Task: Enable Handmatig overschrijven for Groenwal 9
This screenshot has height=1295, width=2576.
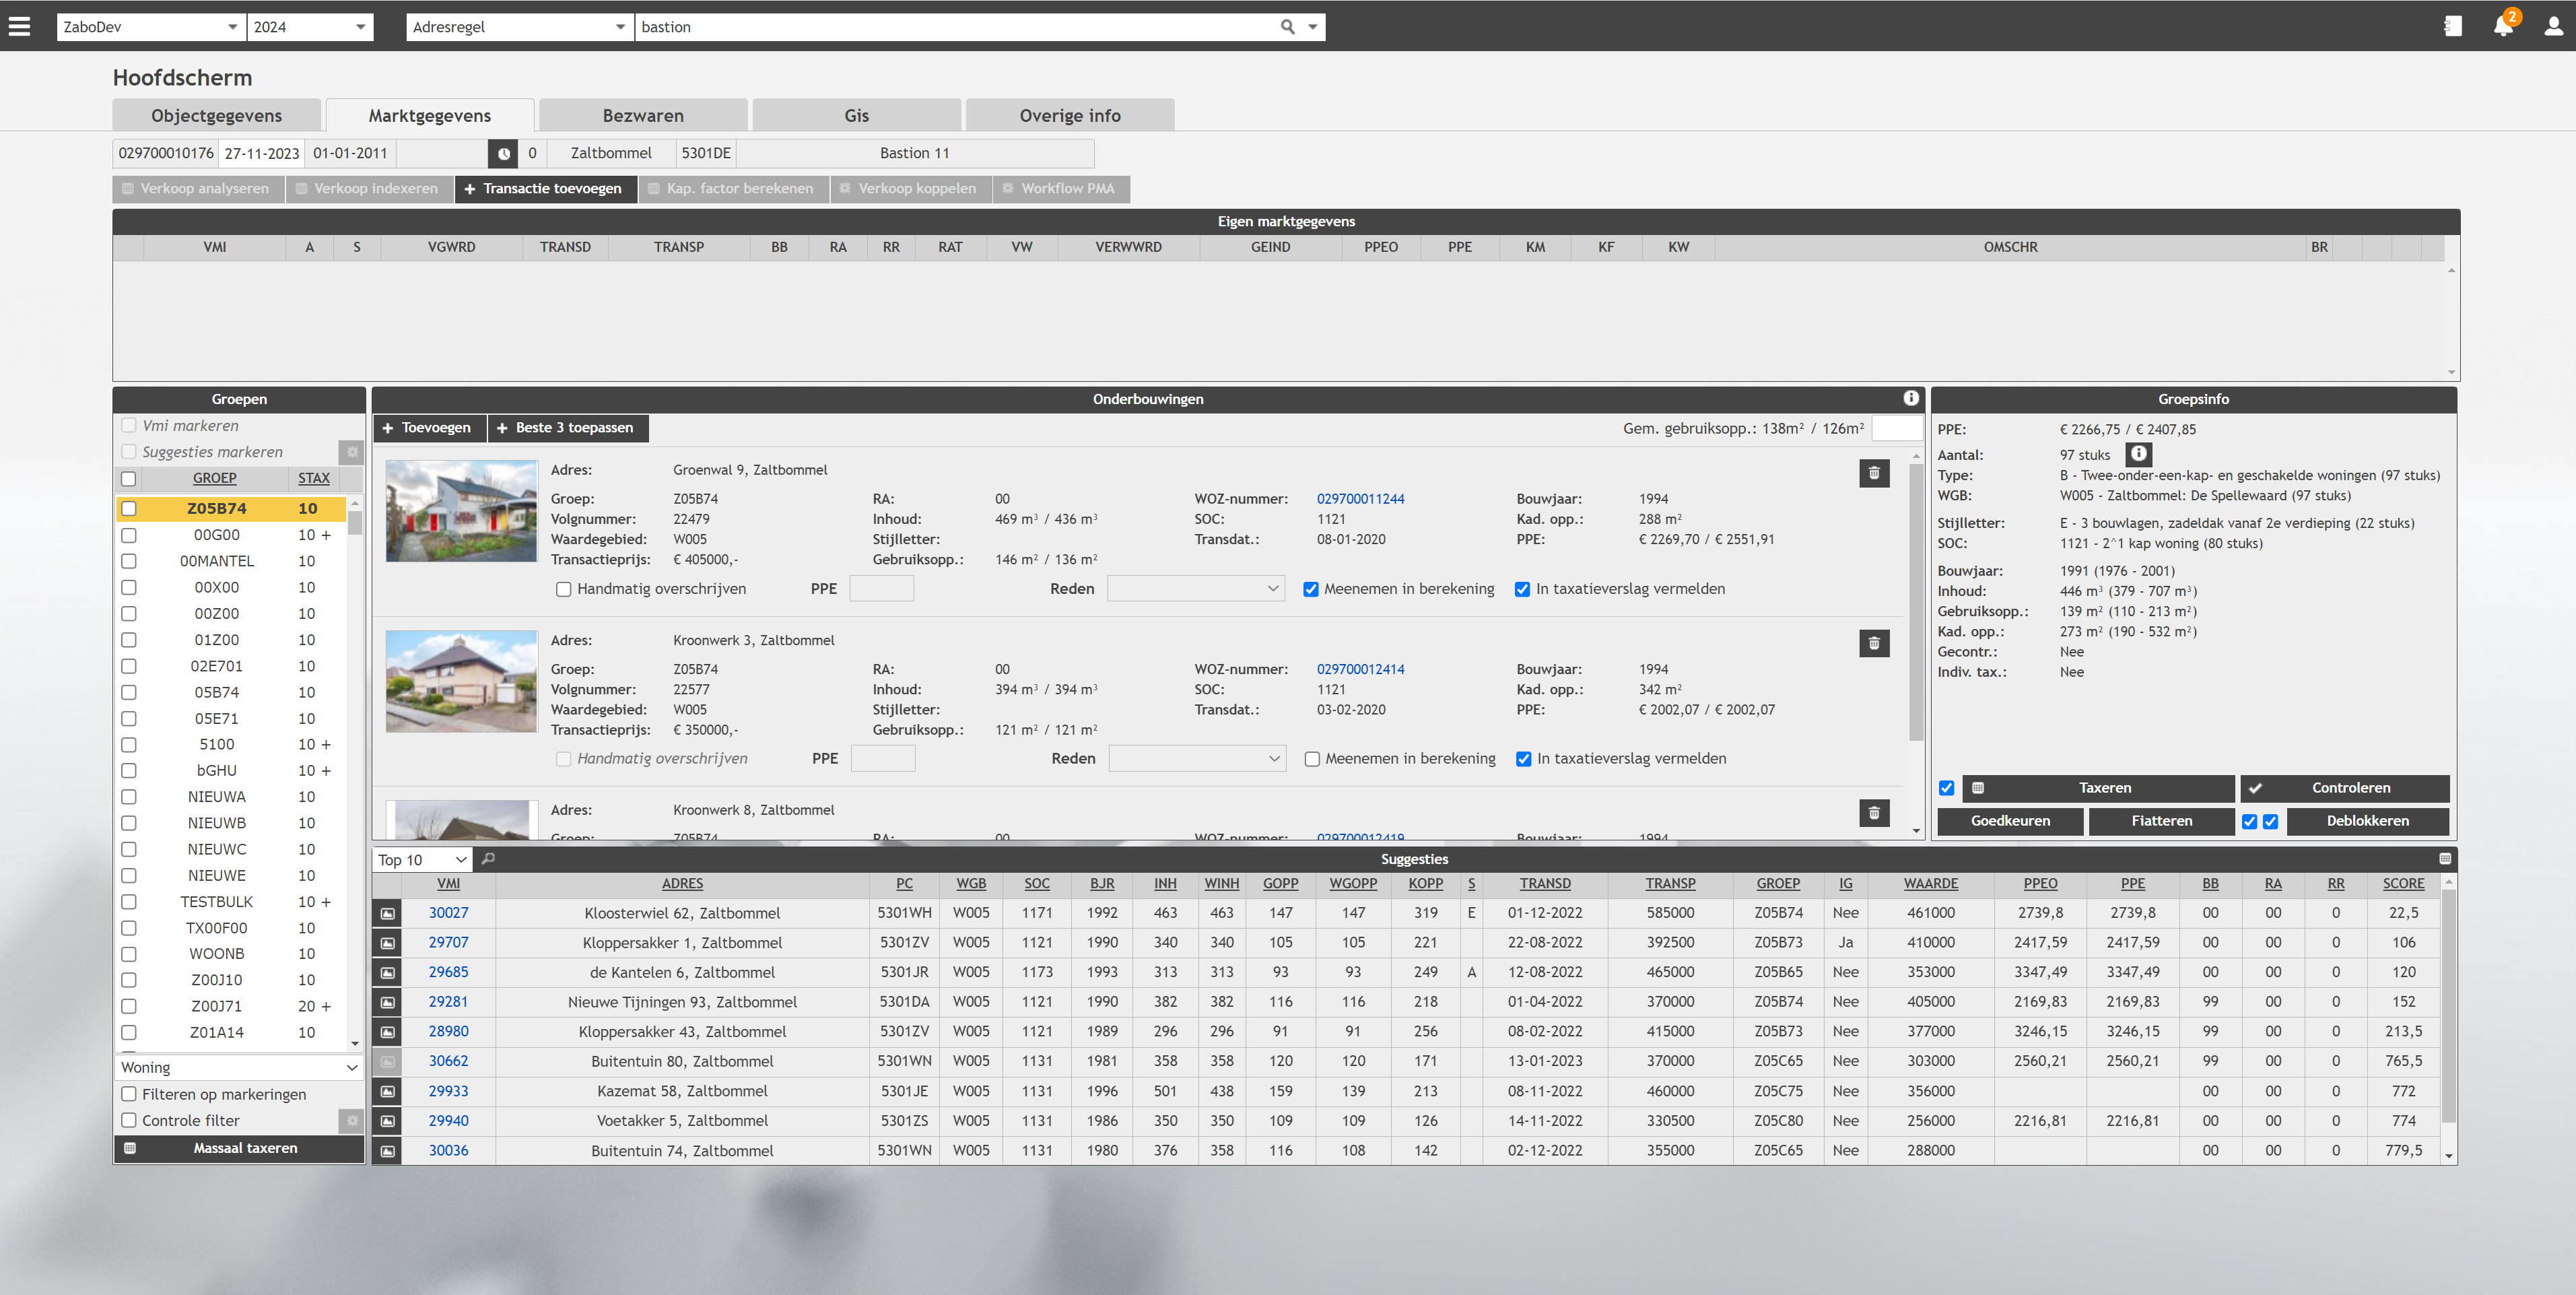Action: [564, 590]
